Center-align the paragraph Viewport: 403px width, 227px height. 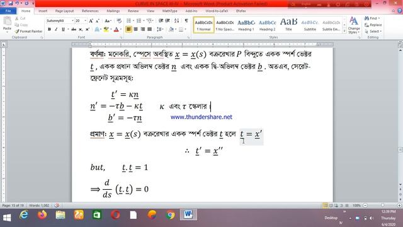(x=136, y=30)
